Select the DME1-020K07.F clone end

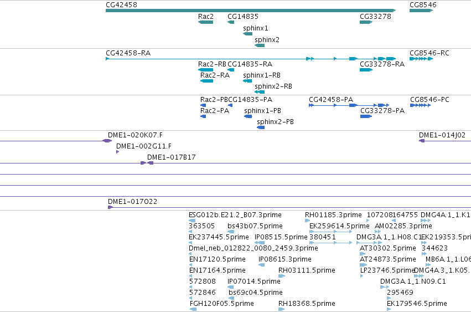tap(107, 141)
